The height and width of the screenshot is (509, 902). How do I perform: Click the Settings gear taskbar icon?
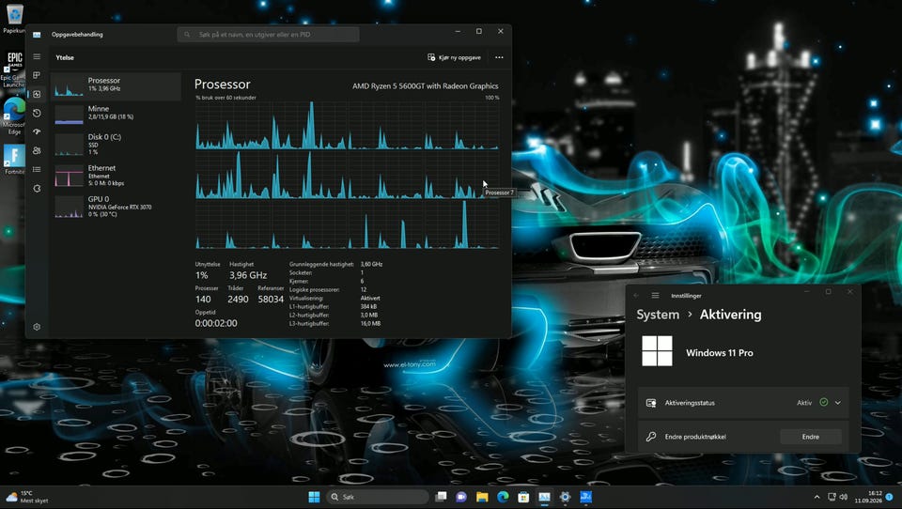[565, 497]
